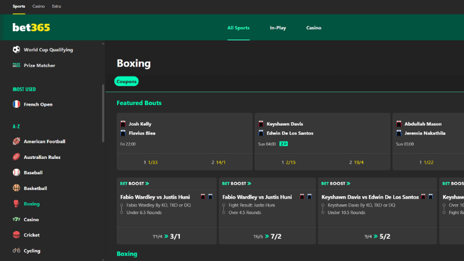Bet on Edwin De Los Santos at 19/4
Screen dimensions: 464x261
tap(356, 162)
